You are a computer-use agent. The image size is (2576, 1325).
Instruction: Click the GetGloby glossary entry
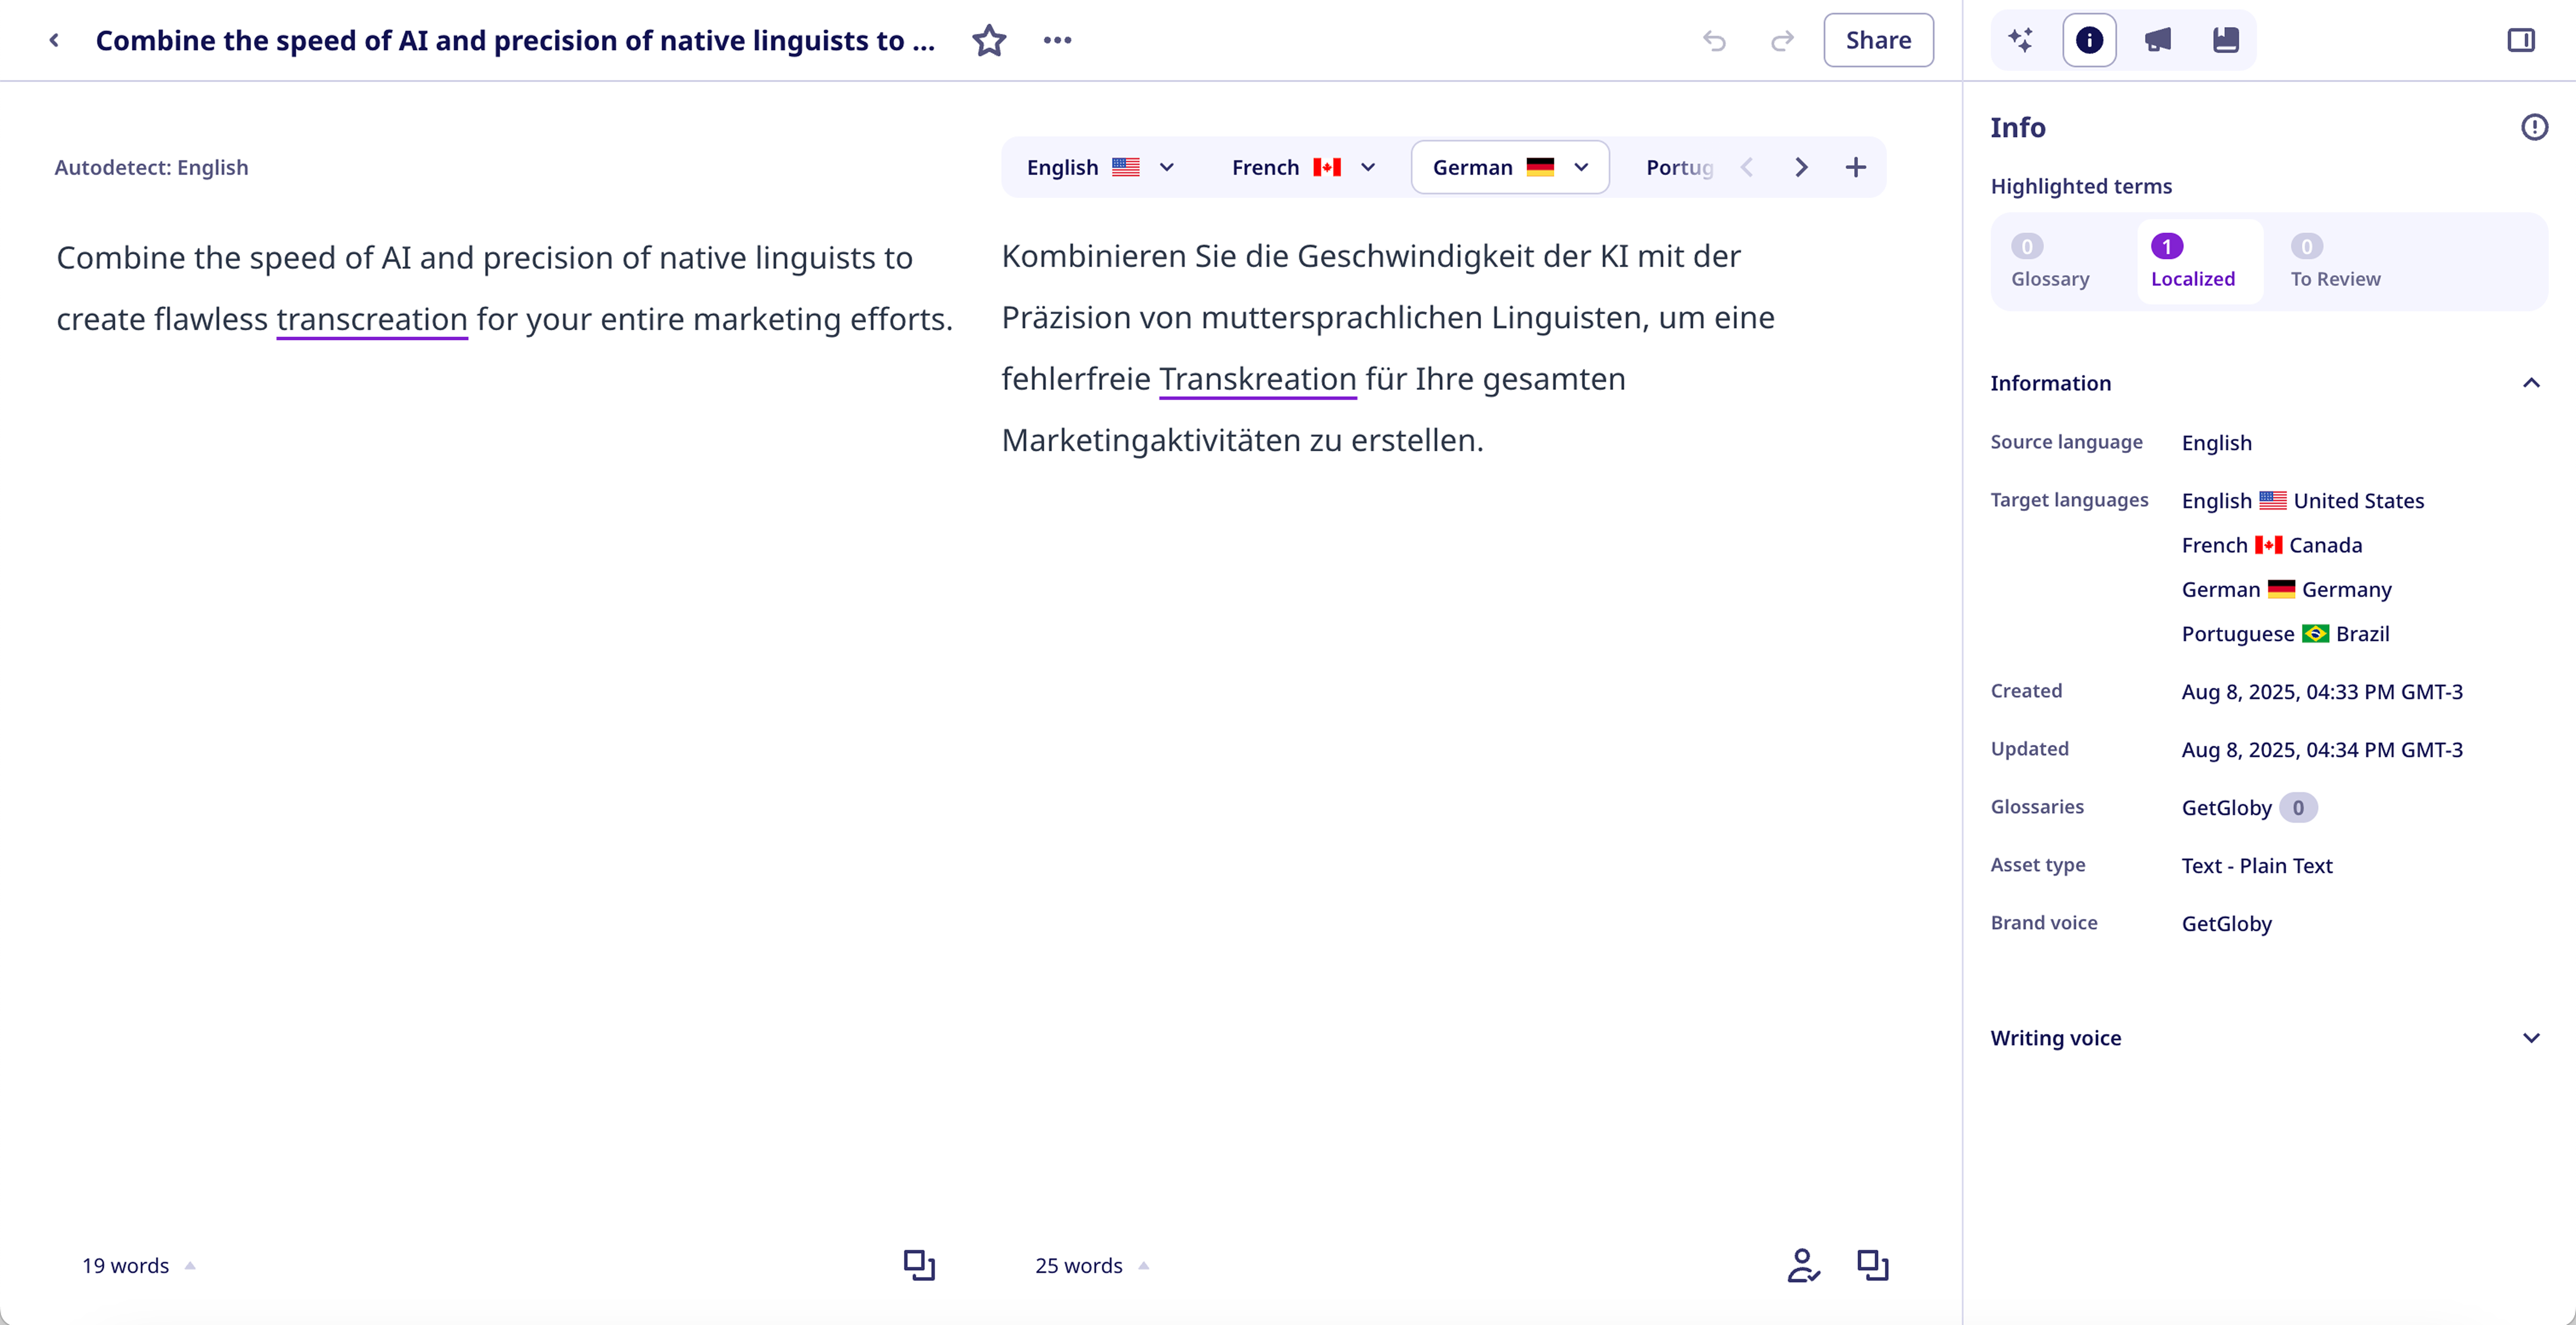click(2226, 807)
